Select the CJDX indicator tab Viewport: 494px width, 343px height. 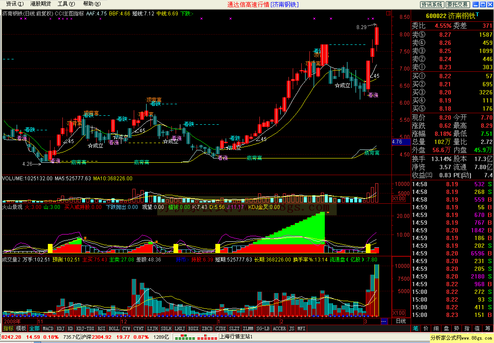(221, 328)
